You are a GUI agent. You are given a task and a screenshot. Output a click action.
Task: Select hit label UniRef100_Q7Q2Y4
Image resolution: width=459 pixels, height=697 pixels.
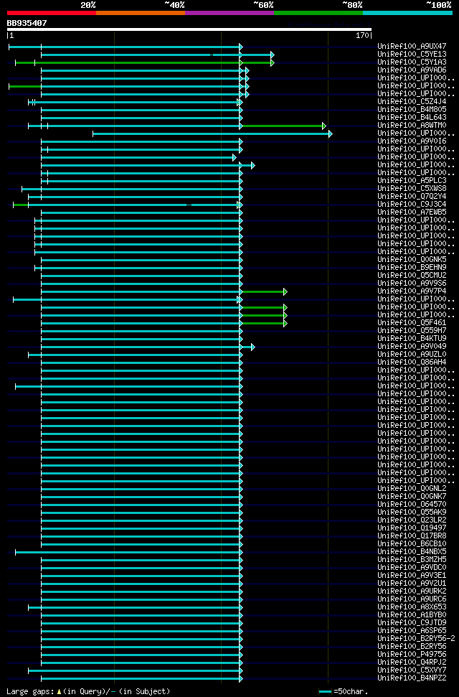coord(412,196)
